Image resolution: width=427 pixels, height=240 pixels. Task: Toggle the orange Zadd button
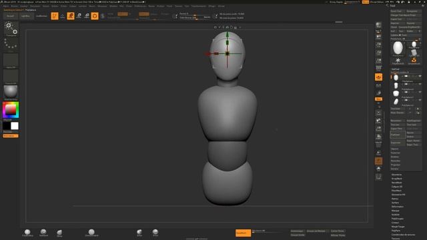pos(144,14)
